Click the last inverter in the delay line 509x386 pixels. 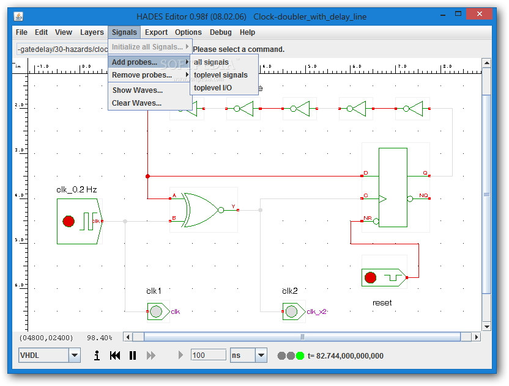[x=412, y=109]
